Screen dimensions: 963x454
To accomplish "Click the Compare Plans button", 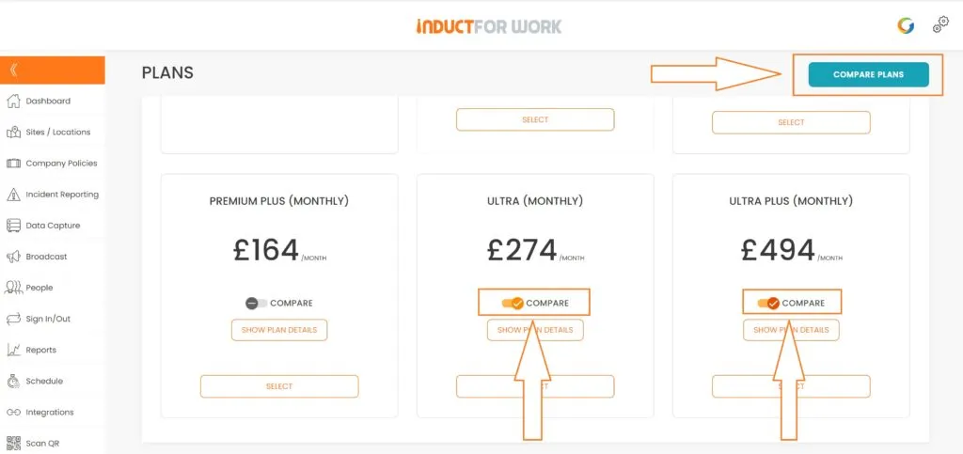I will pos(868,74).
